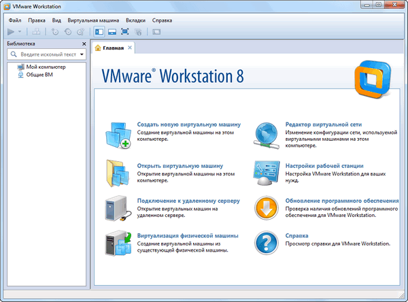Image resolution: width=408 pixels, height=302 pixels.
Task: Open the dropdown arrow beside the power button
Action: (x=20, y=31)
